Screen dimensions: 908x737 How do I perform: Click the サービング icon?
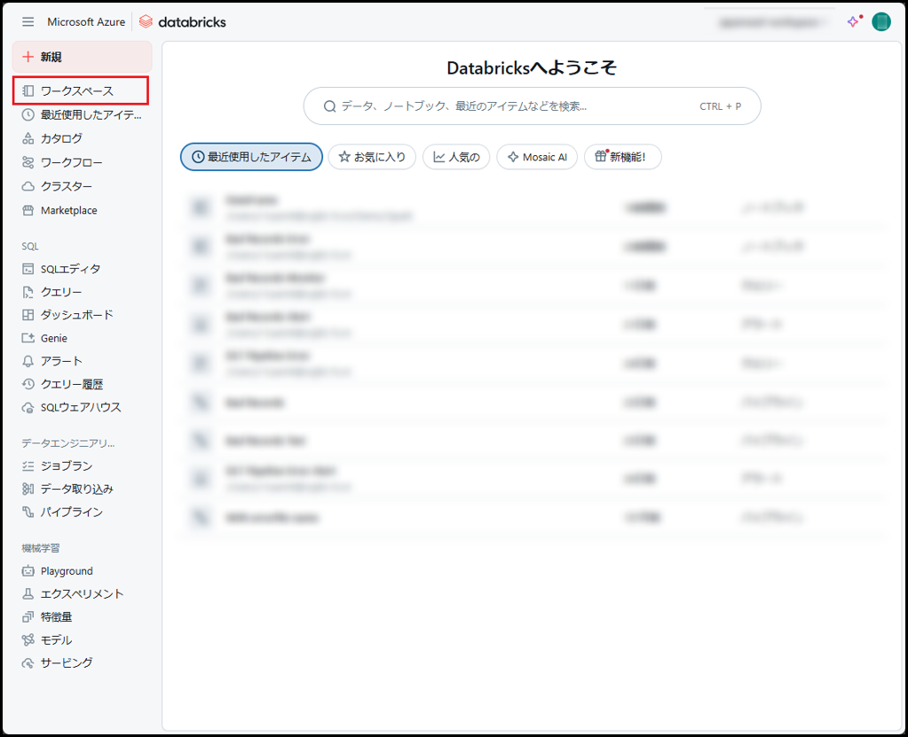coord(28,663)
